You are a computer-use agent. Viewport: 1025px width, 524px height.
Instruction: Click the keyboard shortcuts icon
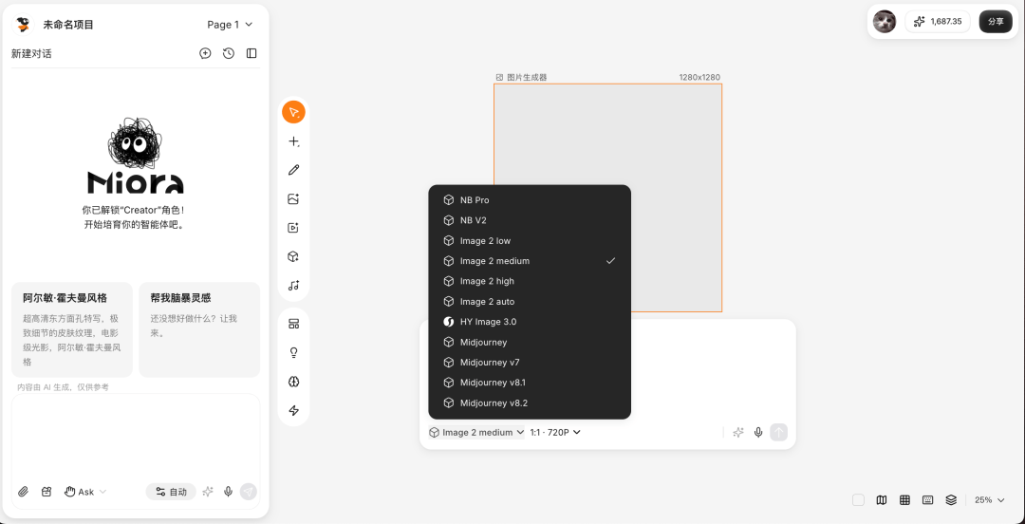pyautogui.click(x=927, y=500)
